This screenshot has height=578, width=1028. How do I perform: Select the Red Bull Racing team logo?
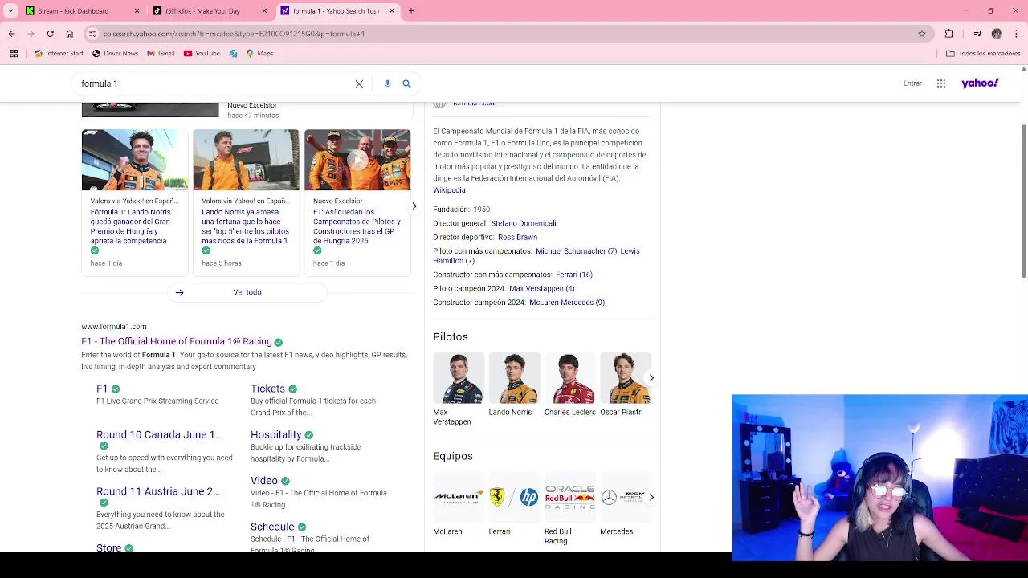tap(569, 497)
